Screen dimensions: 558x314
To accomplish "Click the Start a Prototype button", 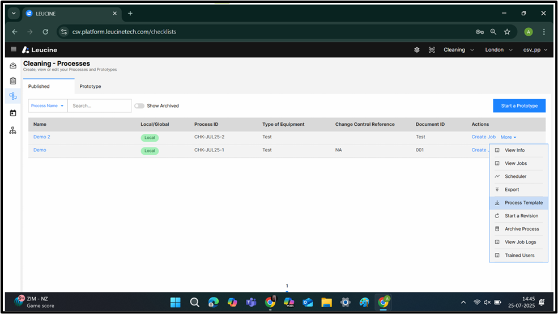I will (x=519, y=106).
